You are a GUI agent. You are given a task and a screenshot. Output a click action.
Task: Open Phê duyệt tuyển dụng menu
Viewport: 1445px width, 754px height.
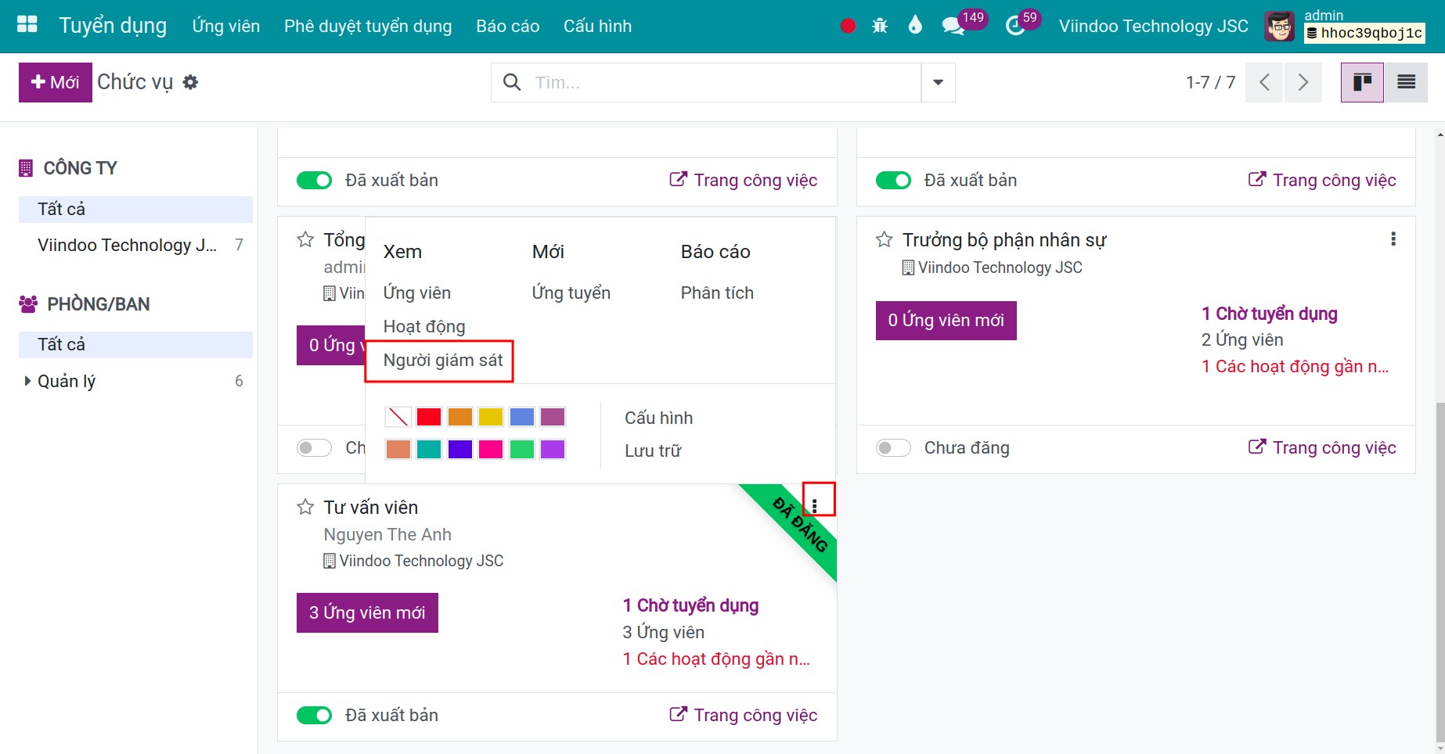(368, 26)
